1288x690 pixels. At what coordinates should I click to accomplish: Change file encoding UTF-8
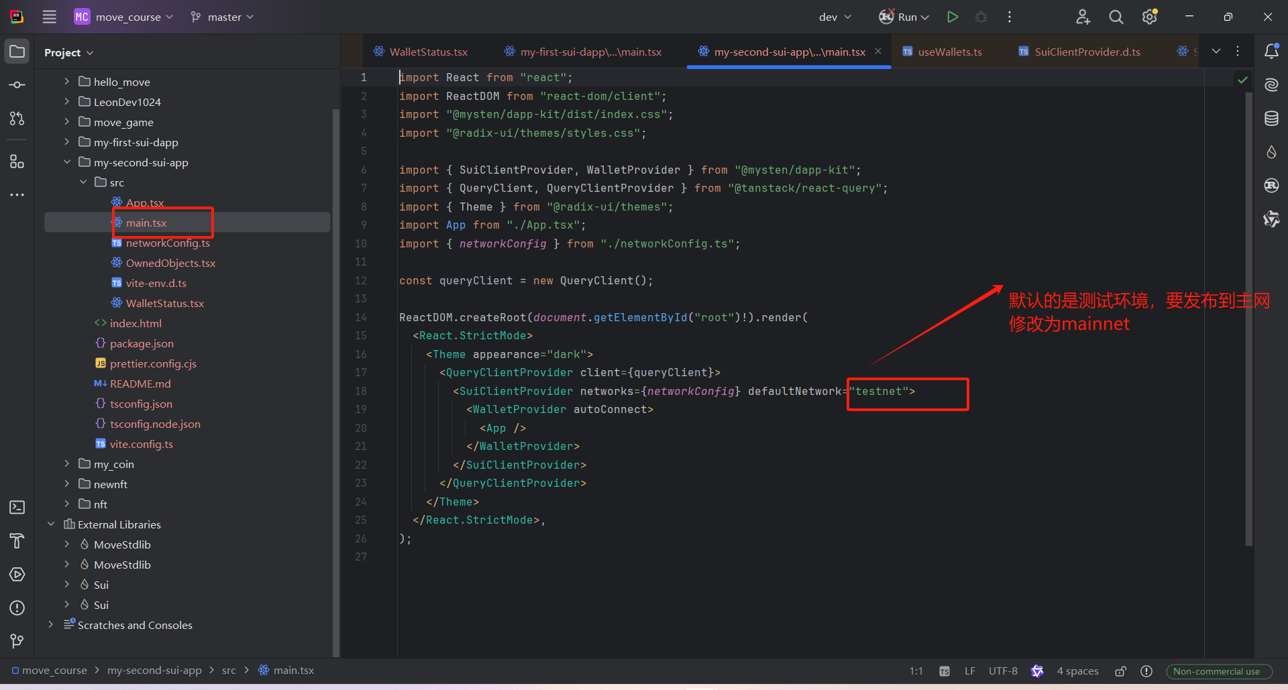coord(1003,671)
